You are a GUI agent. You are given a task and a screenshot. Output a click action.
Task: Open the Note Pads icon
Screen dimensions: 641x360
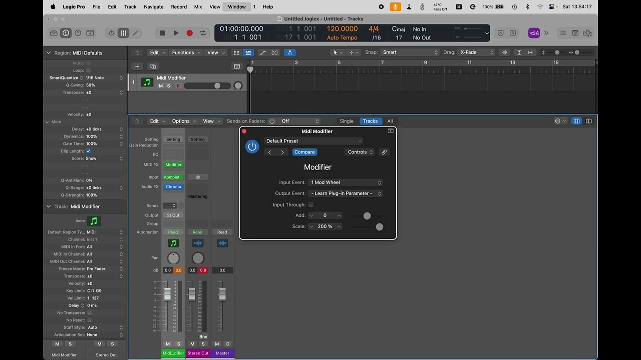pos(575,33)
